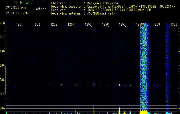Click the narrow noise band before 1300
Viewport: 180px width, 114px height.
point(168,67)
